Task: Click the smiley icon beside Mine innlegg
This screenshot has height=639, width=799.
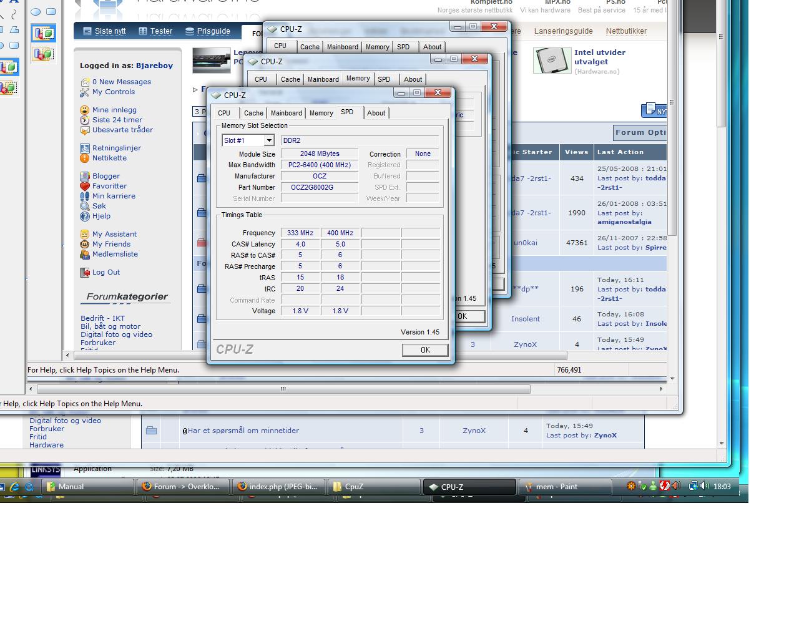Action: (x=85, y=110)
